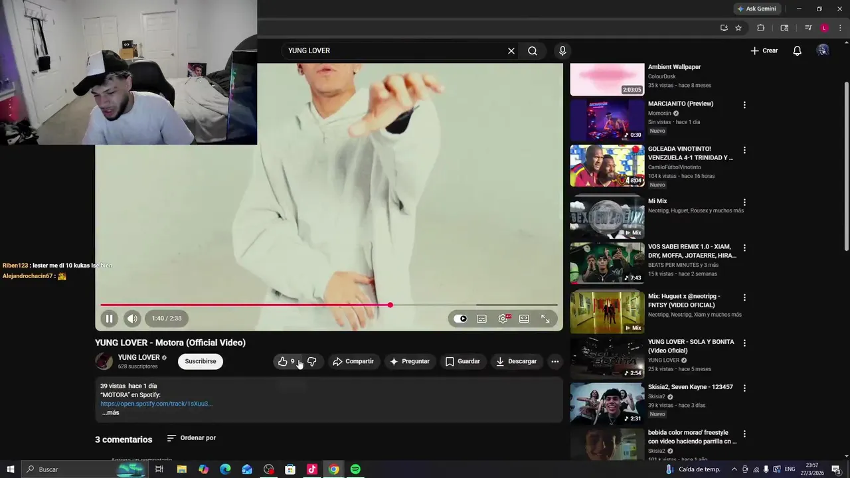This screenshot has height=478, width=850.
Task: Open Ordenar por comments sorting
Action: click(x=191, y=438)
